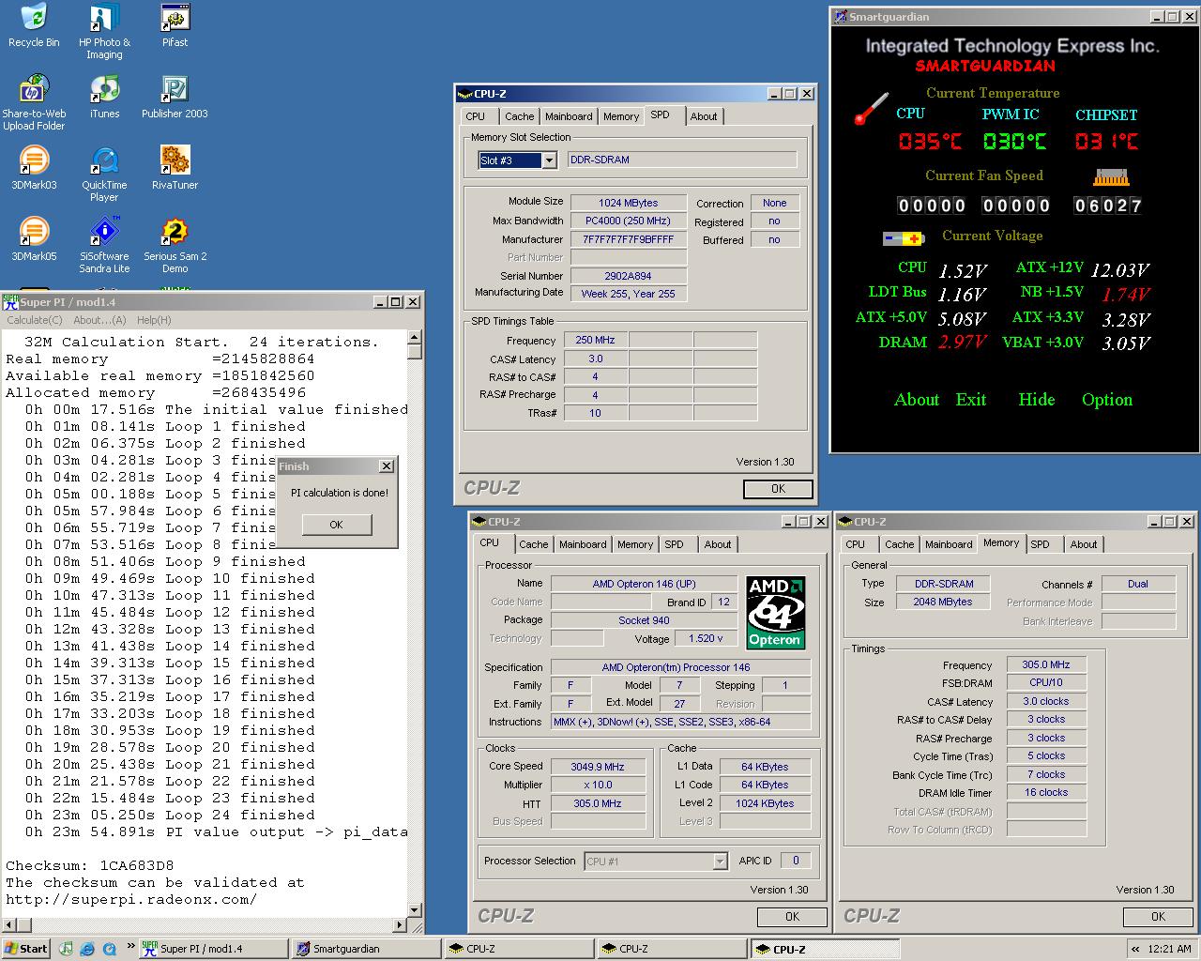Click the Memory Frequency 305.0 MHz field
1201x961 pixels.
tap(1046, 664)
